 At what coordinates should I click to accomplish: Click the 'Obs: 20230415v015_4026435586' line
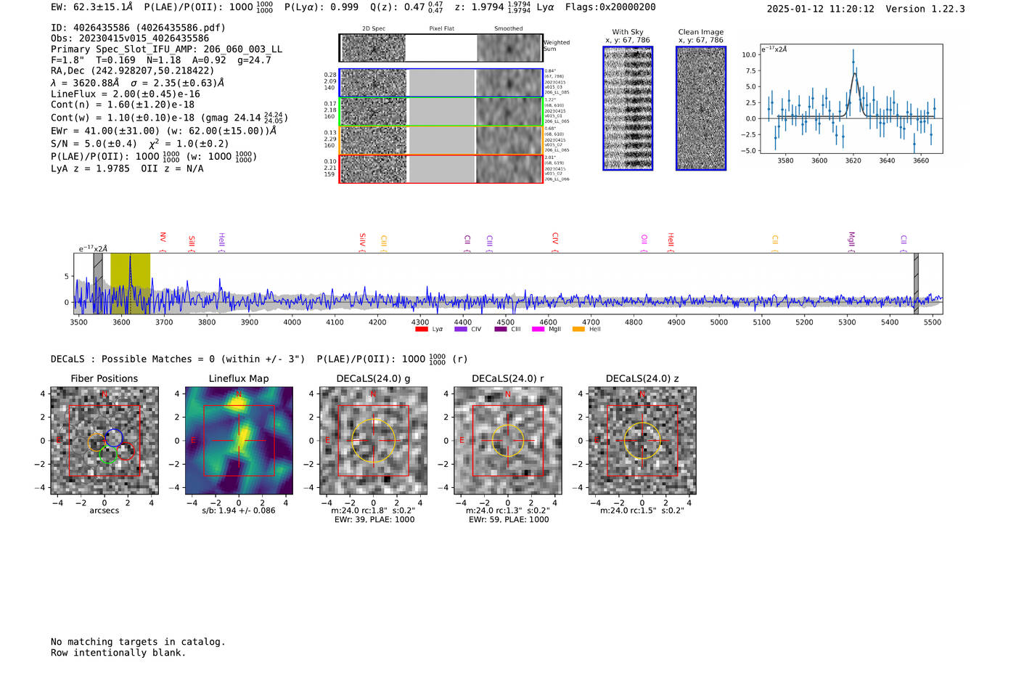[x=130, y=38]
